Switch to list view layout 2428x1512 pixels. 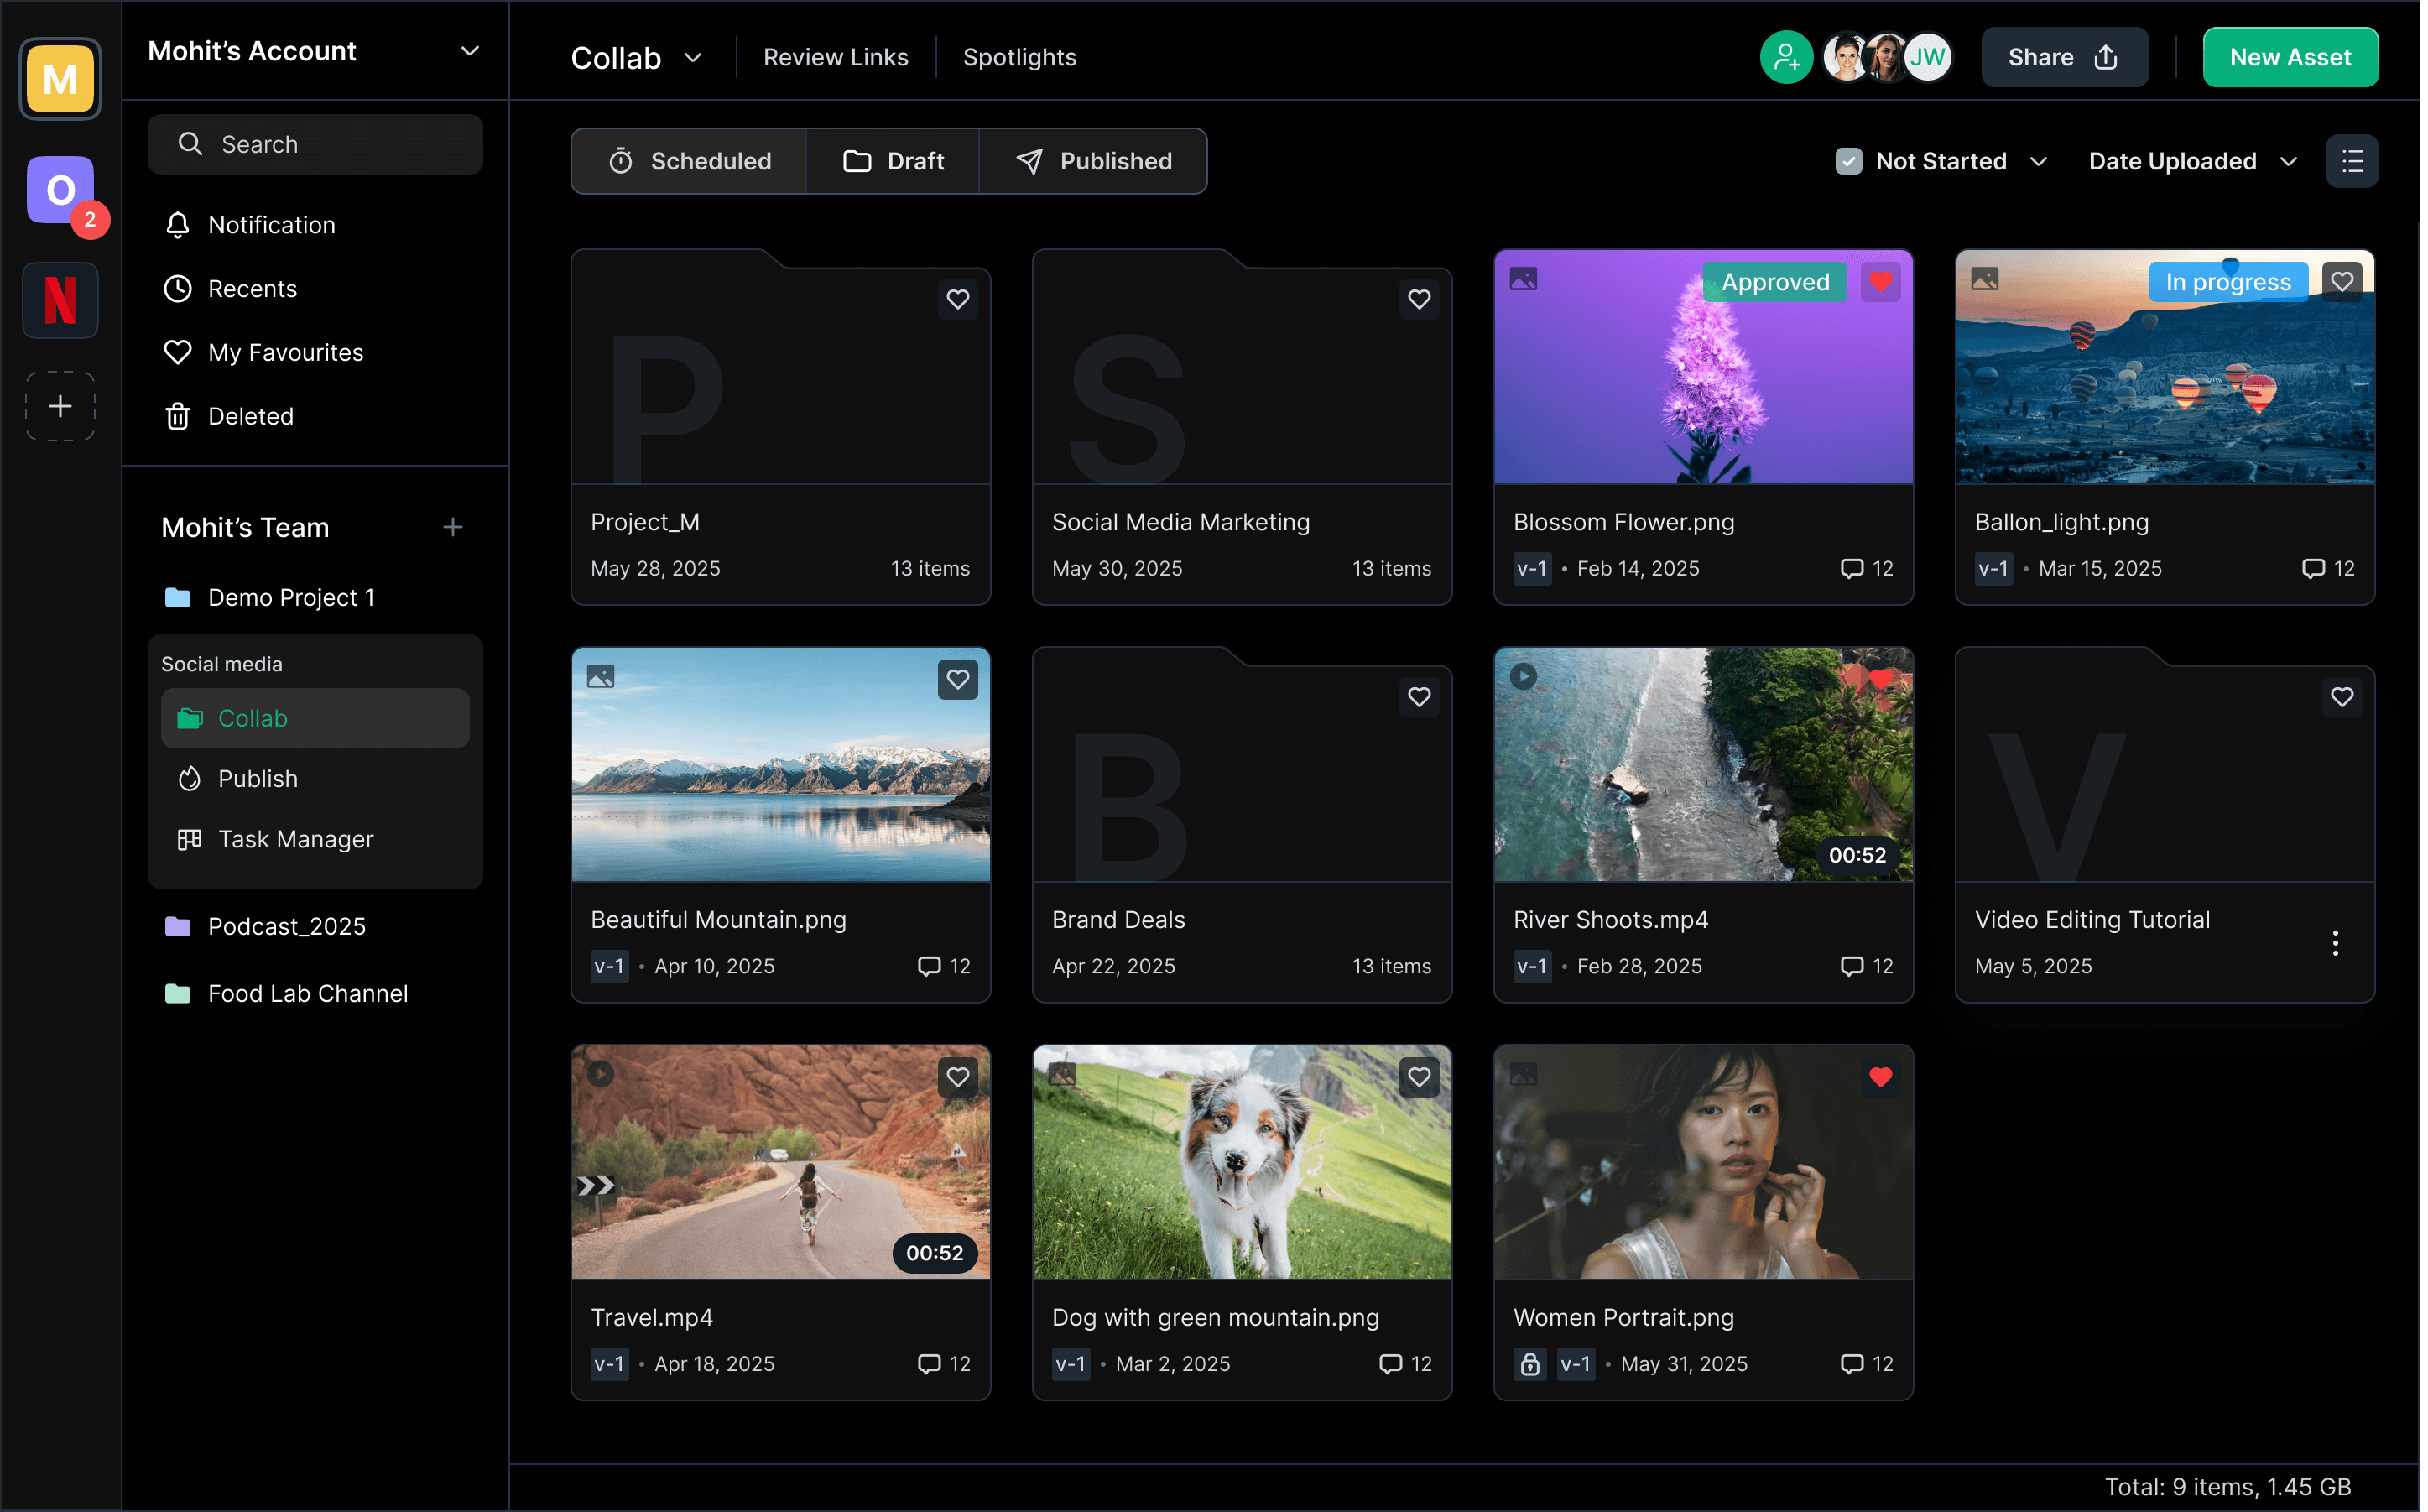tap(2351, 161)
